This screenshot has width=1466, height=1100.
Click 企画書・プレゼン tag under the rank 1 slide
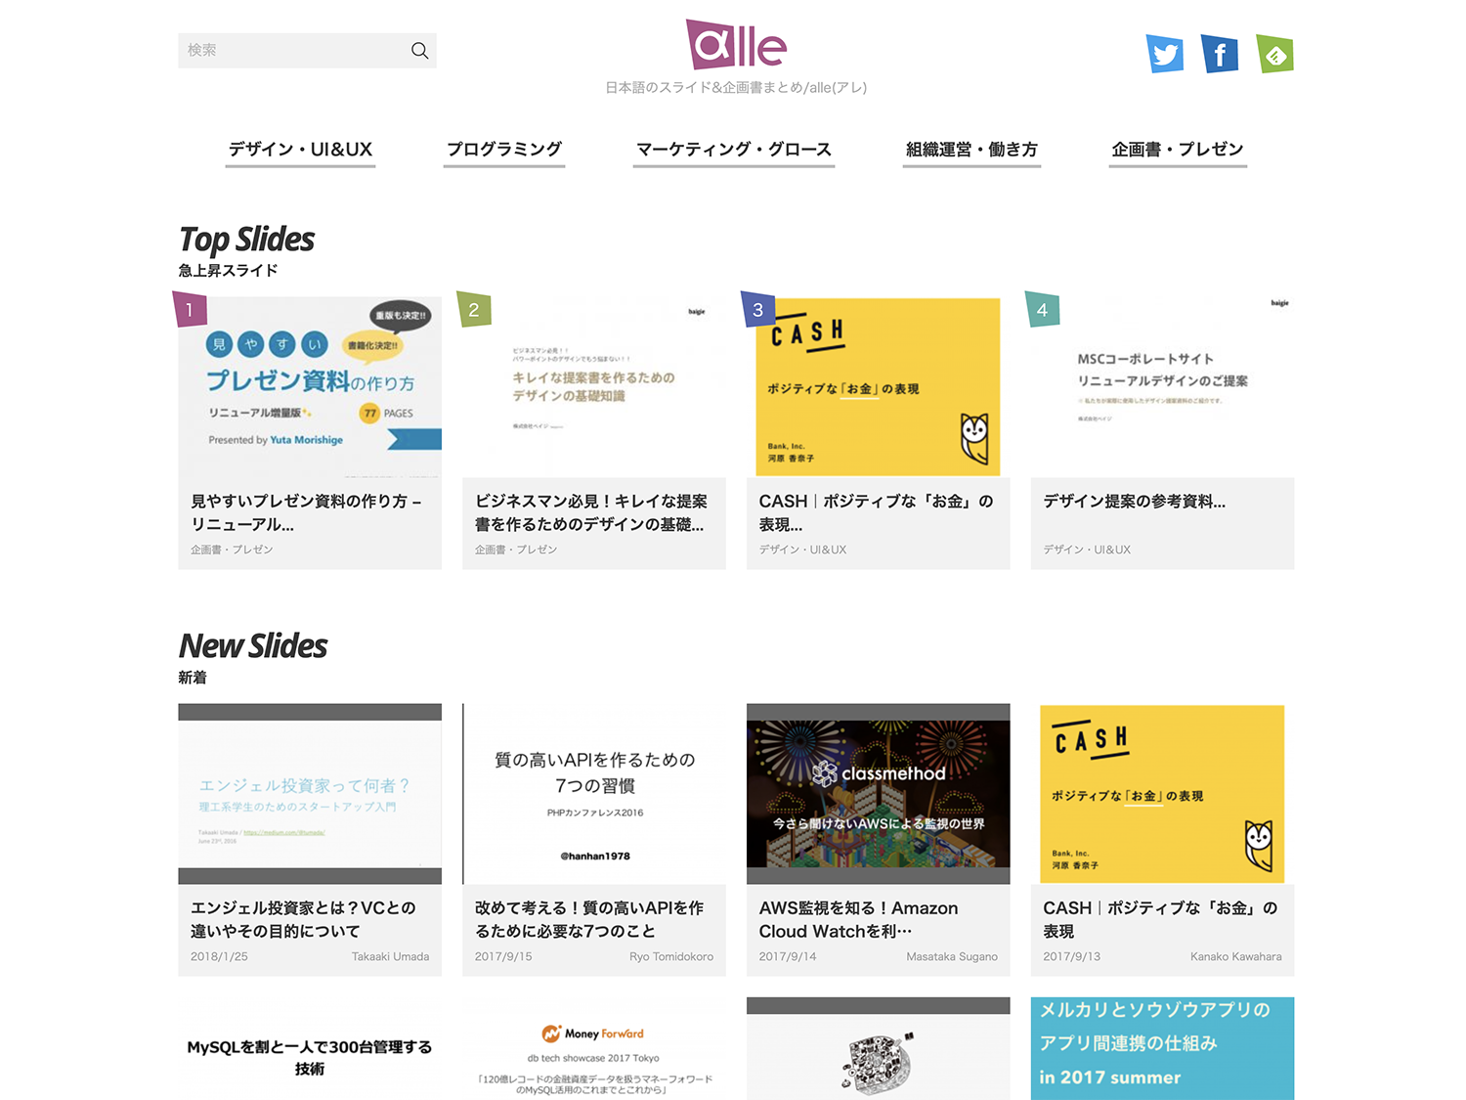tap(232, 550)
